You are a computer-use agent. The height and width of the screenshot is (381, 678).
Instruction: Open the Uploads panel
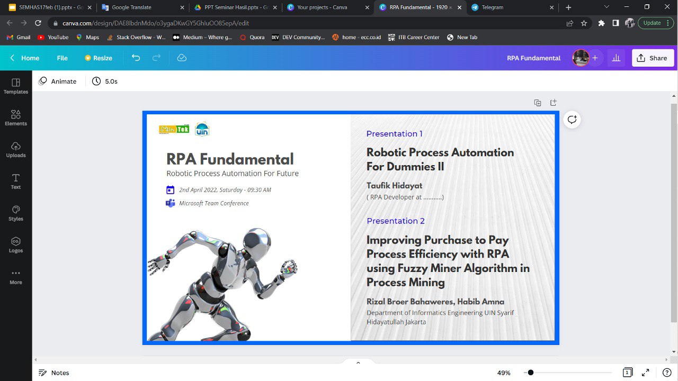click(16, 149)
